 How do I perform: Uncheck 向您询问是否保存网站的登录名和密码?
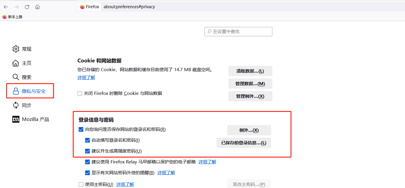pos(81,129)
